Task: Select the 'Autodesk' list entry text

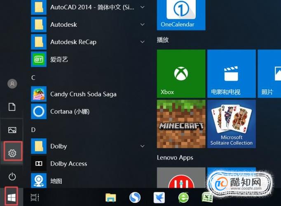Action: pos(63,25)
